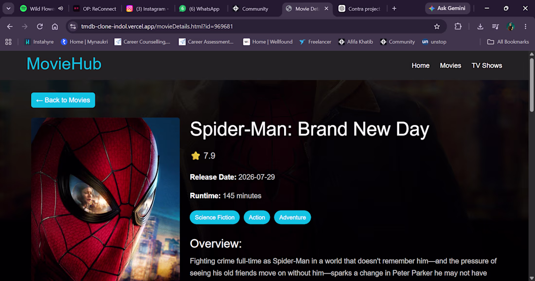Select the Action genre tag
The image size is (535, 281).
257,218
